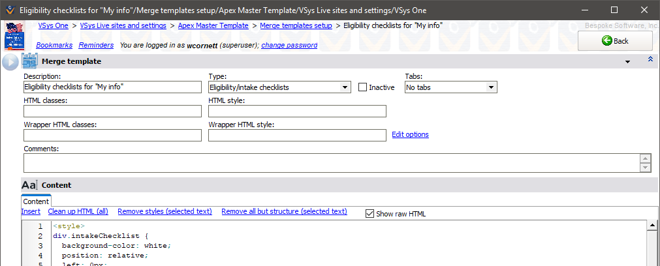Open the Tabs dropdown list
Image resolution: width=660 pixels, height=266 pixels.
tap(491, 87)
